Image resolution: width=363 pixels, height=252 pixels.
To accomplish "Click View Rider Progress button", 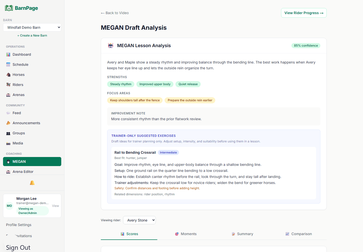I will pyautogui.click(x=304, y=13).
